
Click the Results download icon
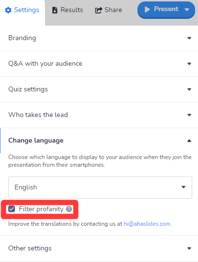click(55, 10)
